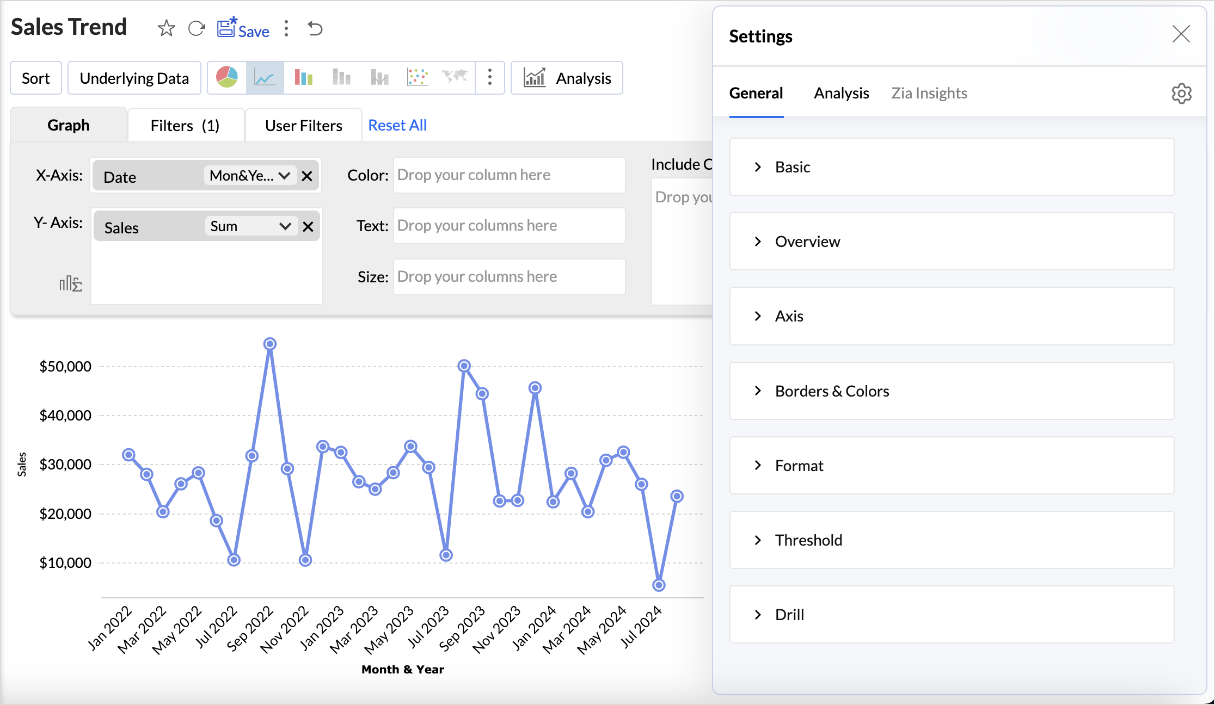Mark Sales Trend as favorite star
This screenshot has width=1215, height=705.
[x=166, y=28]
